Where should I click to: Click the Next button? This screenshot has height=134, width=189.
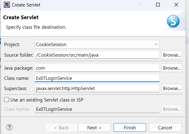(94, 128)
